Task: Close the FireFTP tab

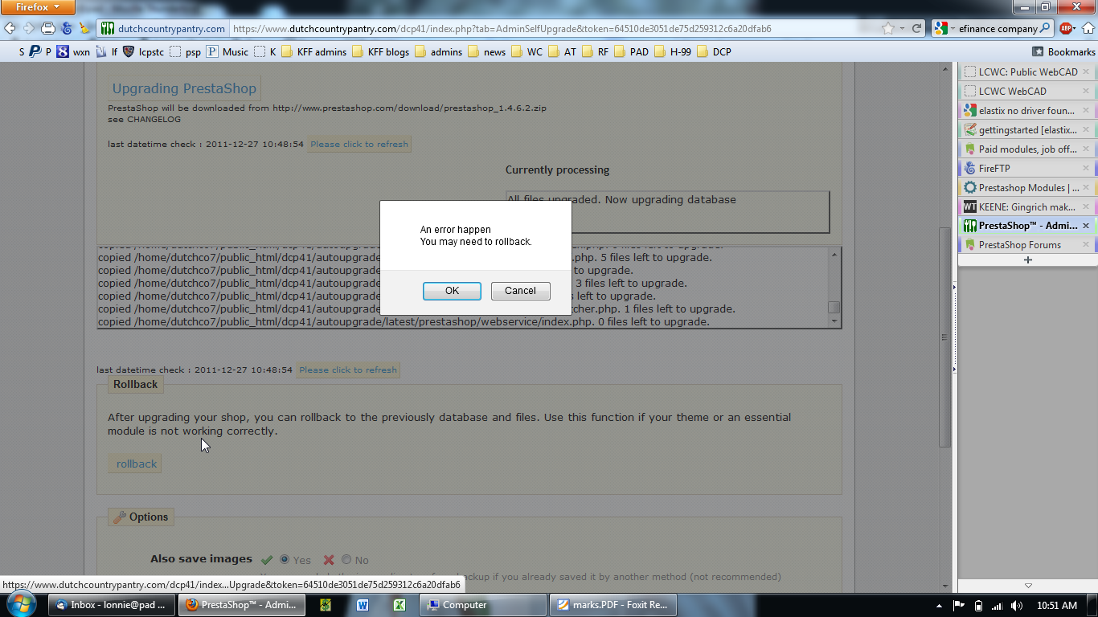Action: pos(1086,168)
